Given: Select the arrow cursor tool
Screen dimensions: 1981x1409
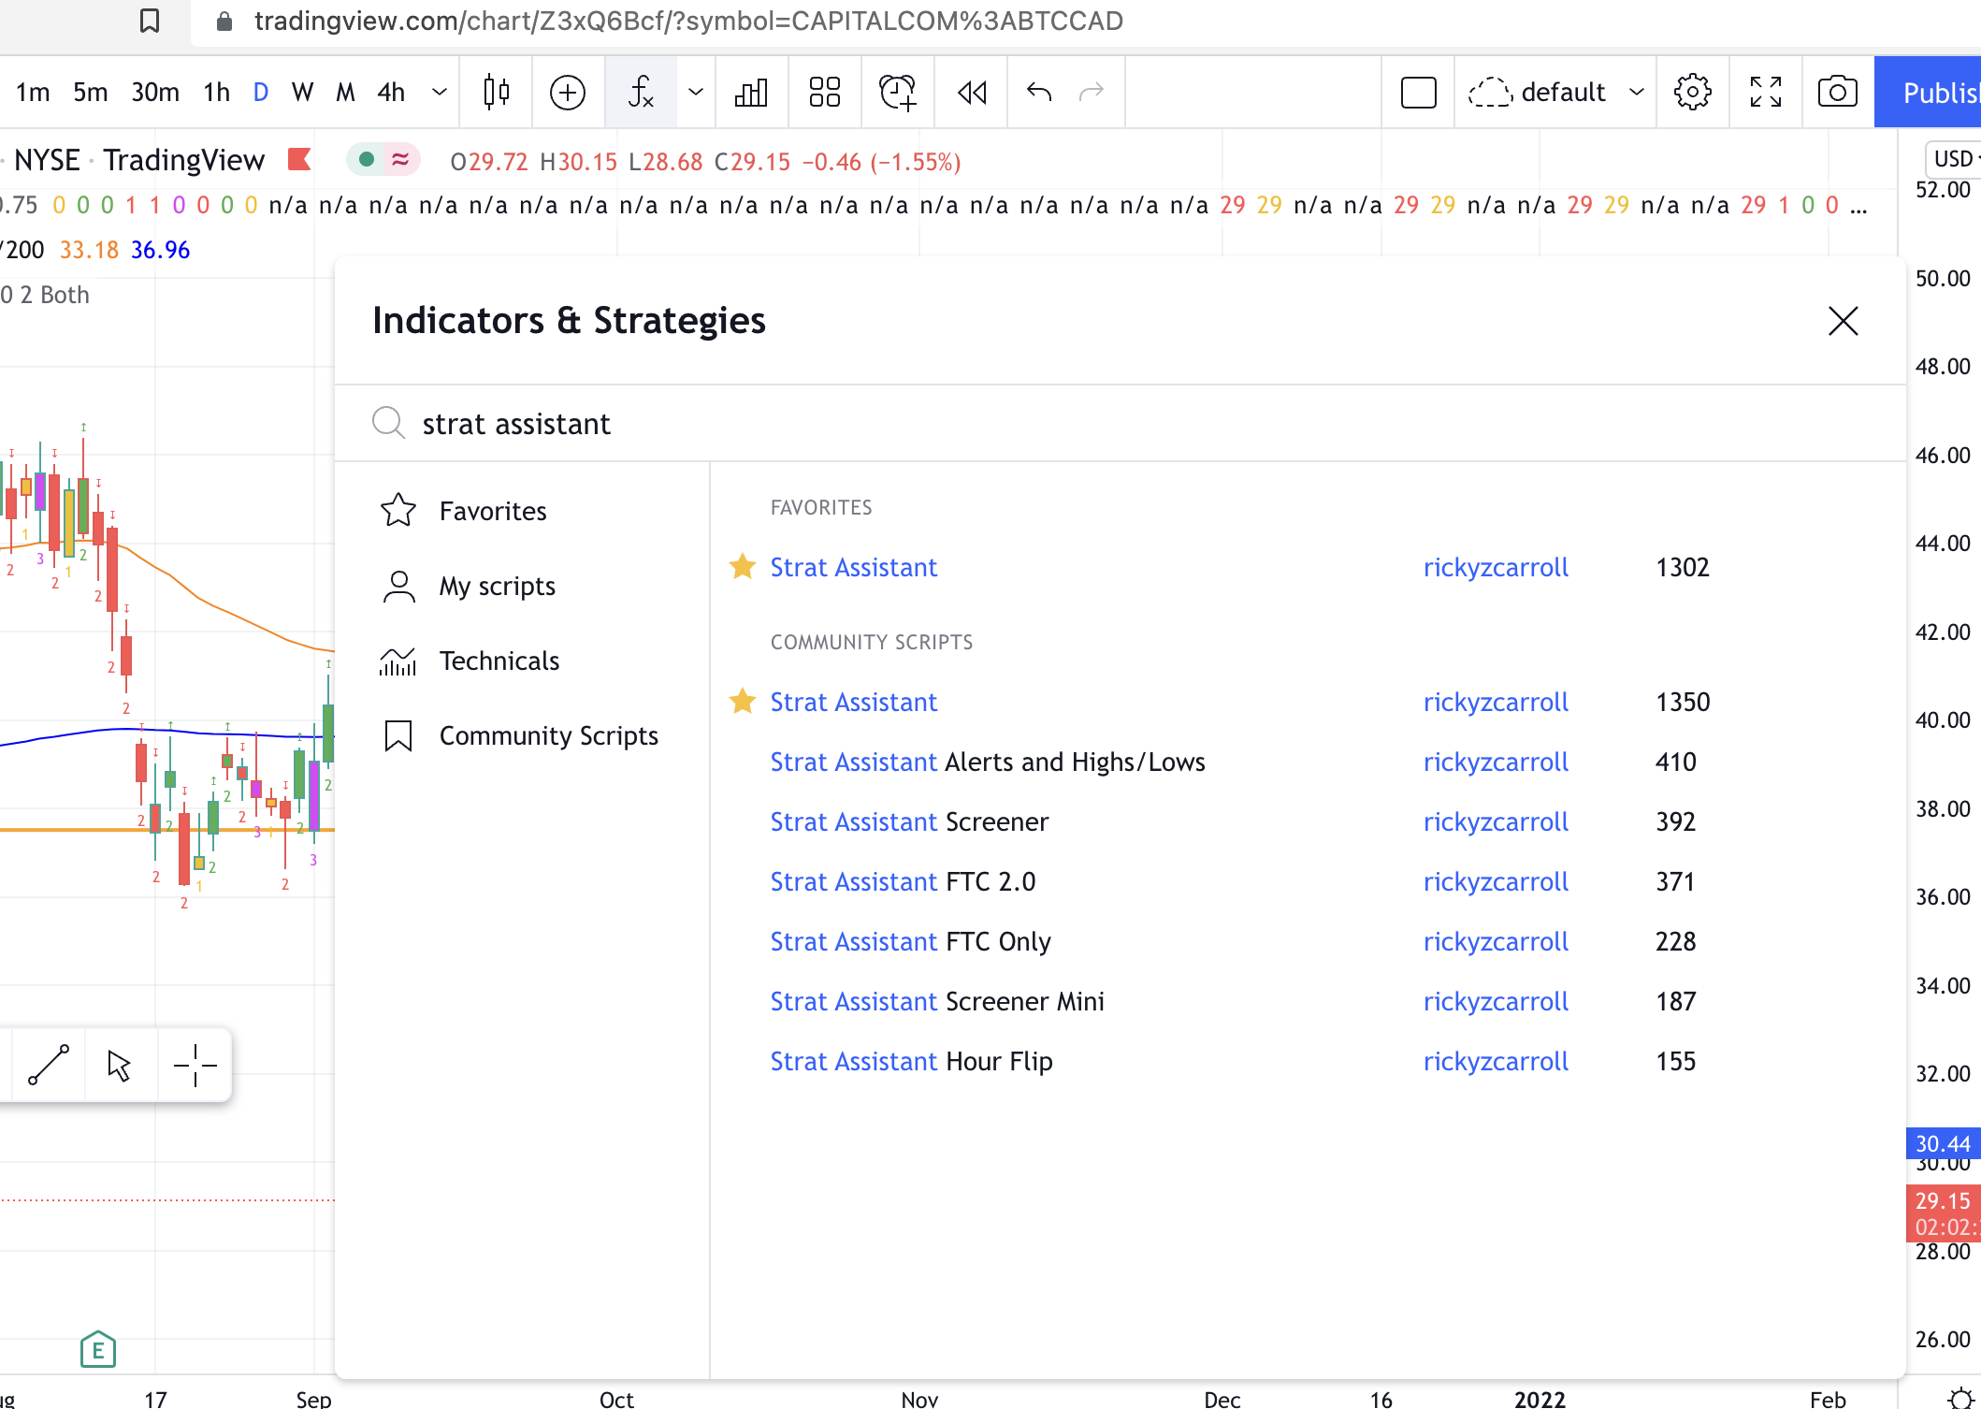Looking at the screenshot, I should click(x=120, y=1065).
